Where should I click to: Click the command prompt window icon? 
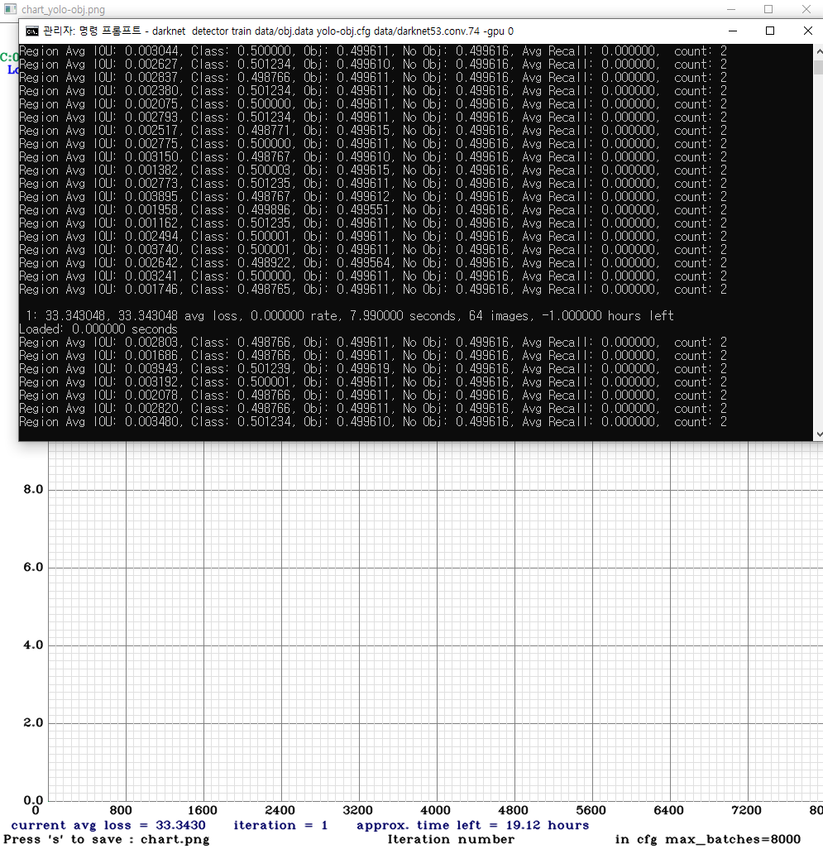(x=32, y=31)
